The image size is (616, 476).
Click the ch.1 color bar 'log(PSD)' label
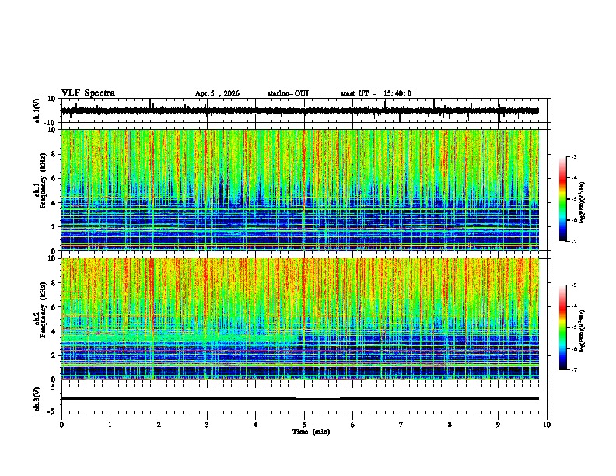pyautogui.click(x=583, y=203)
